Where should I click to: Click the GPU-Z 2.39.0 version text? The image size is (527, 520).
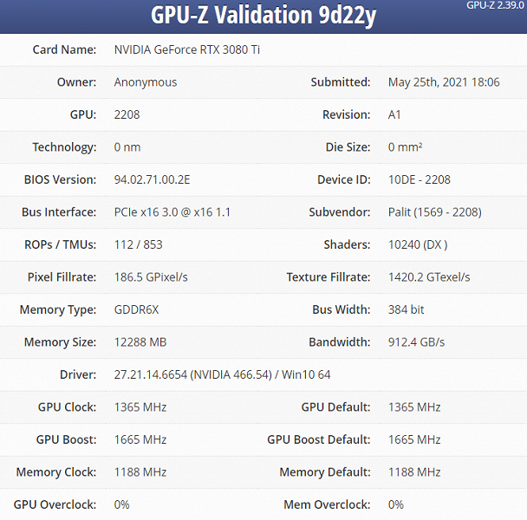[x=495, y=5]
